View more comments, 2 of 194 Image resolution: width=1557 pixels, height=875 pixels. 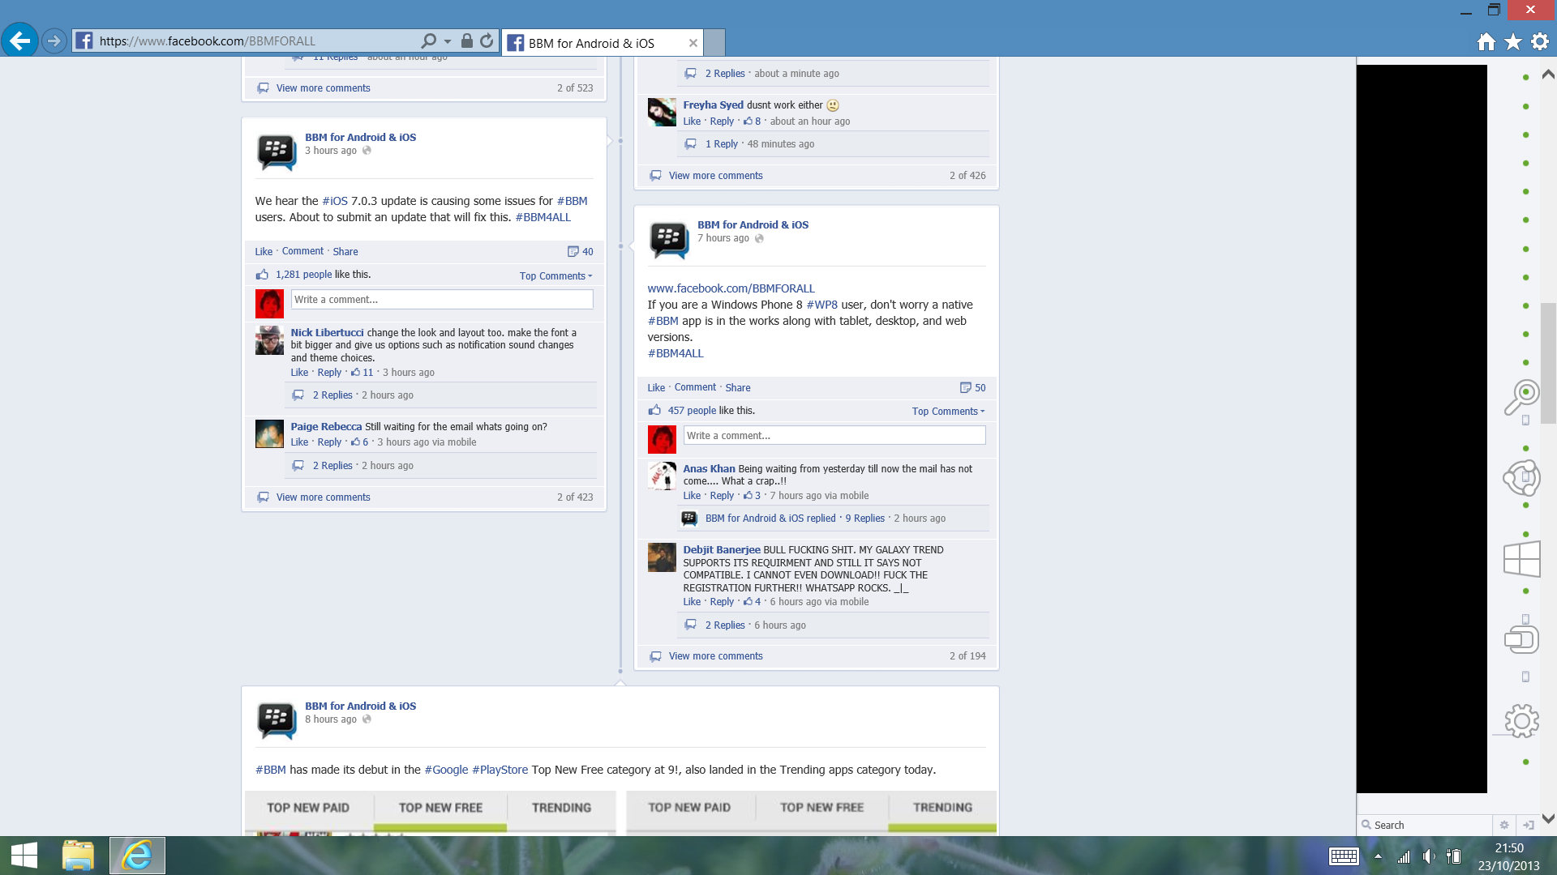(x=715, y=656)
